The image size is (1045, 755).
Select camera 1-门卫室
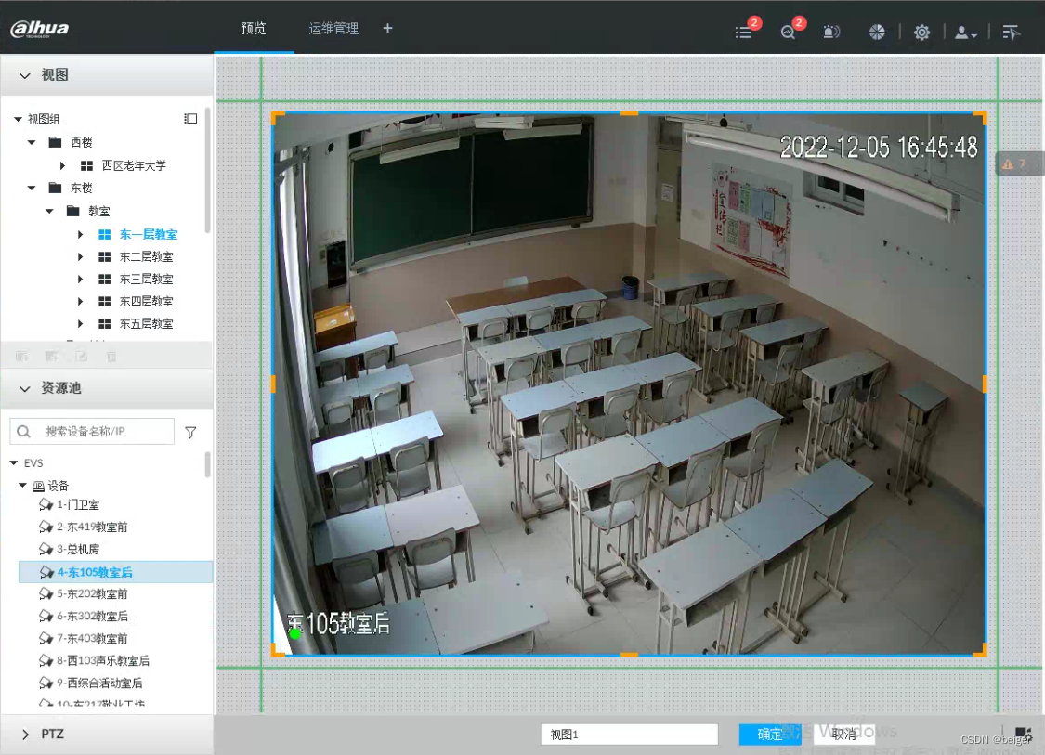tap(78, 504)
